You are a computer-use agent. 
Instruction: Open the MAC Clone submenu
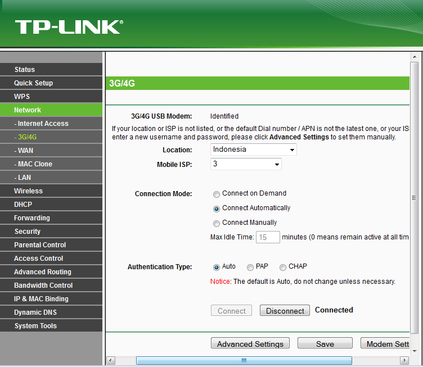[x=51, y=164]
